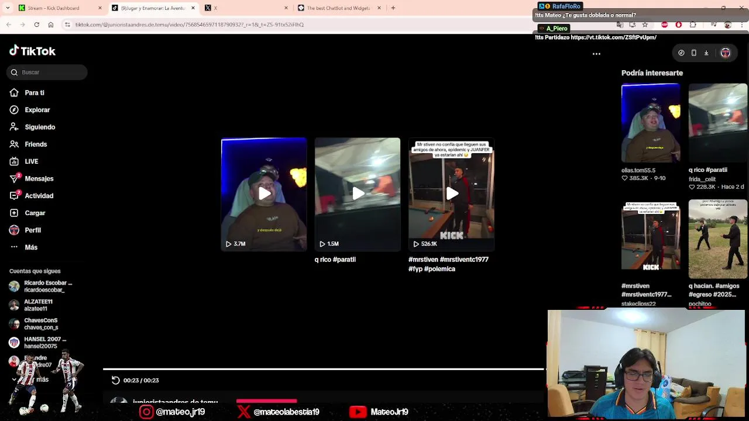Click the Cargar upload icon
The width and height of the screenshot is (749, 421).
(14, 213)
